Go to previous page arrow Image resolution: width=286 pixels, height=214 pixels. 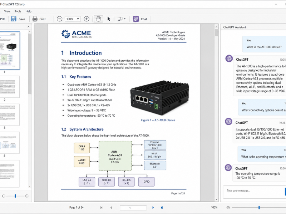(111, 208)
